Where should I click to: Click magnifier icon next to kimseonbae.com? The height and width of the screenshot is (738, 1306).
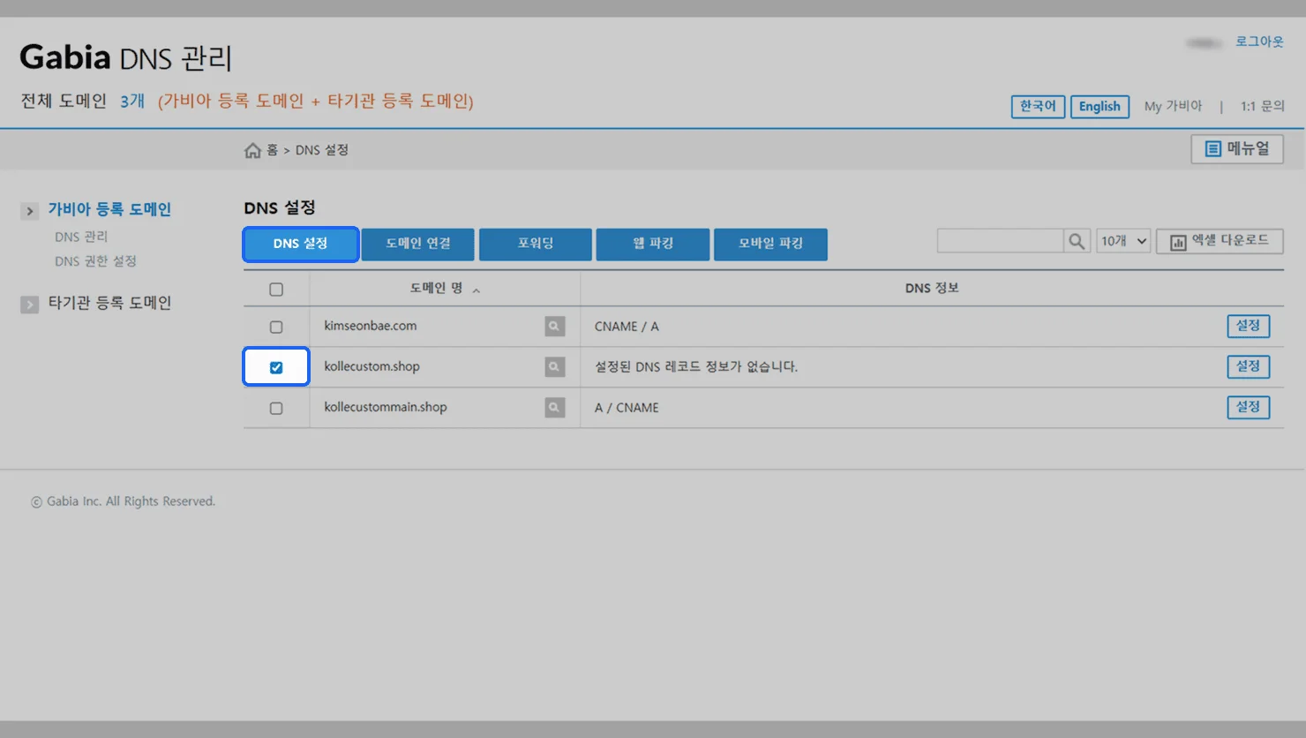click(554, 327)
